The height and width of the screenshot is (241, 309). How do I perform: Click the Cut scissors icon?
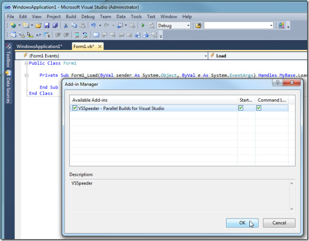coord(66,25)
